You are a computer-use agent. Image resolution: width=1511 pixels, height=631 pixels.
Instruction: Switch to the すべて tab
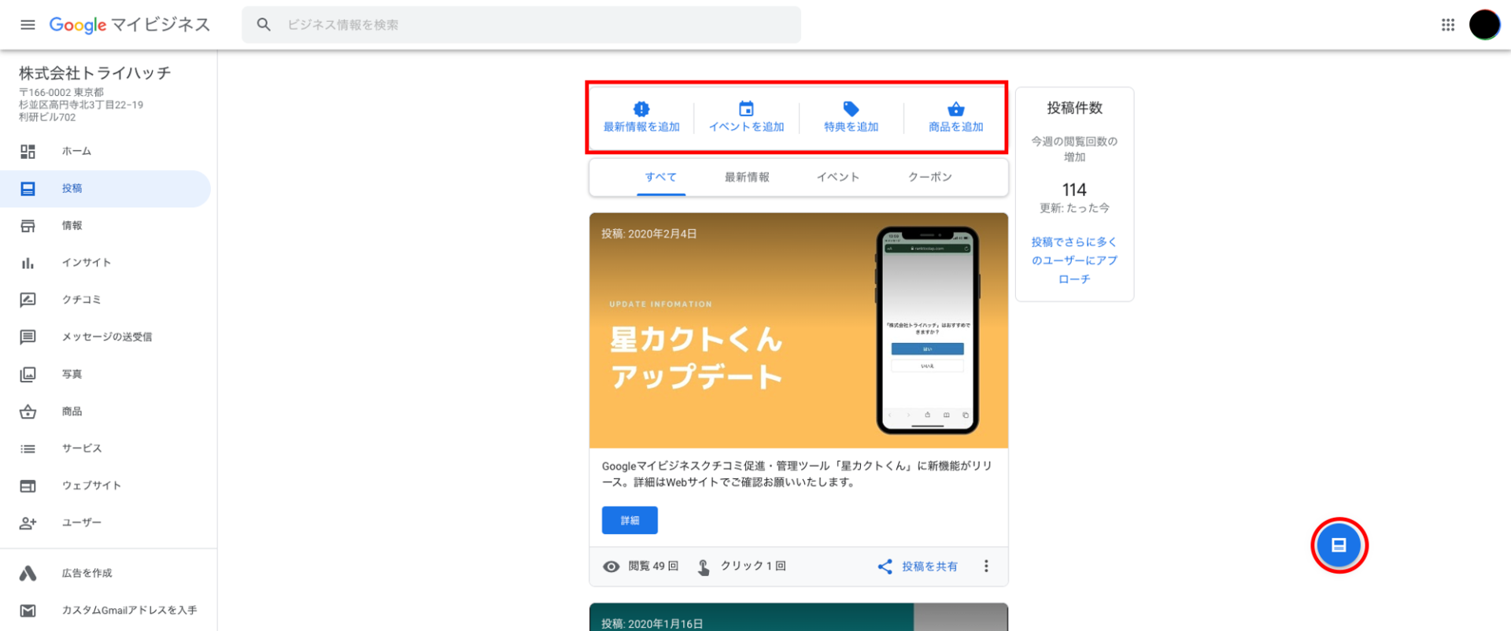point(661,177)
